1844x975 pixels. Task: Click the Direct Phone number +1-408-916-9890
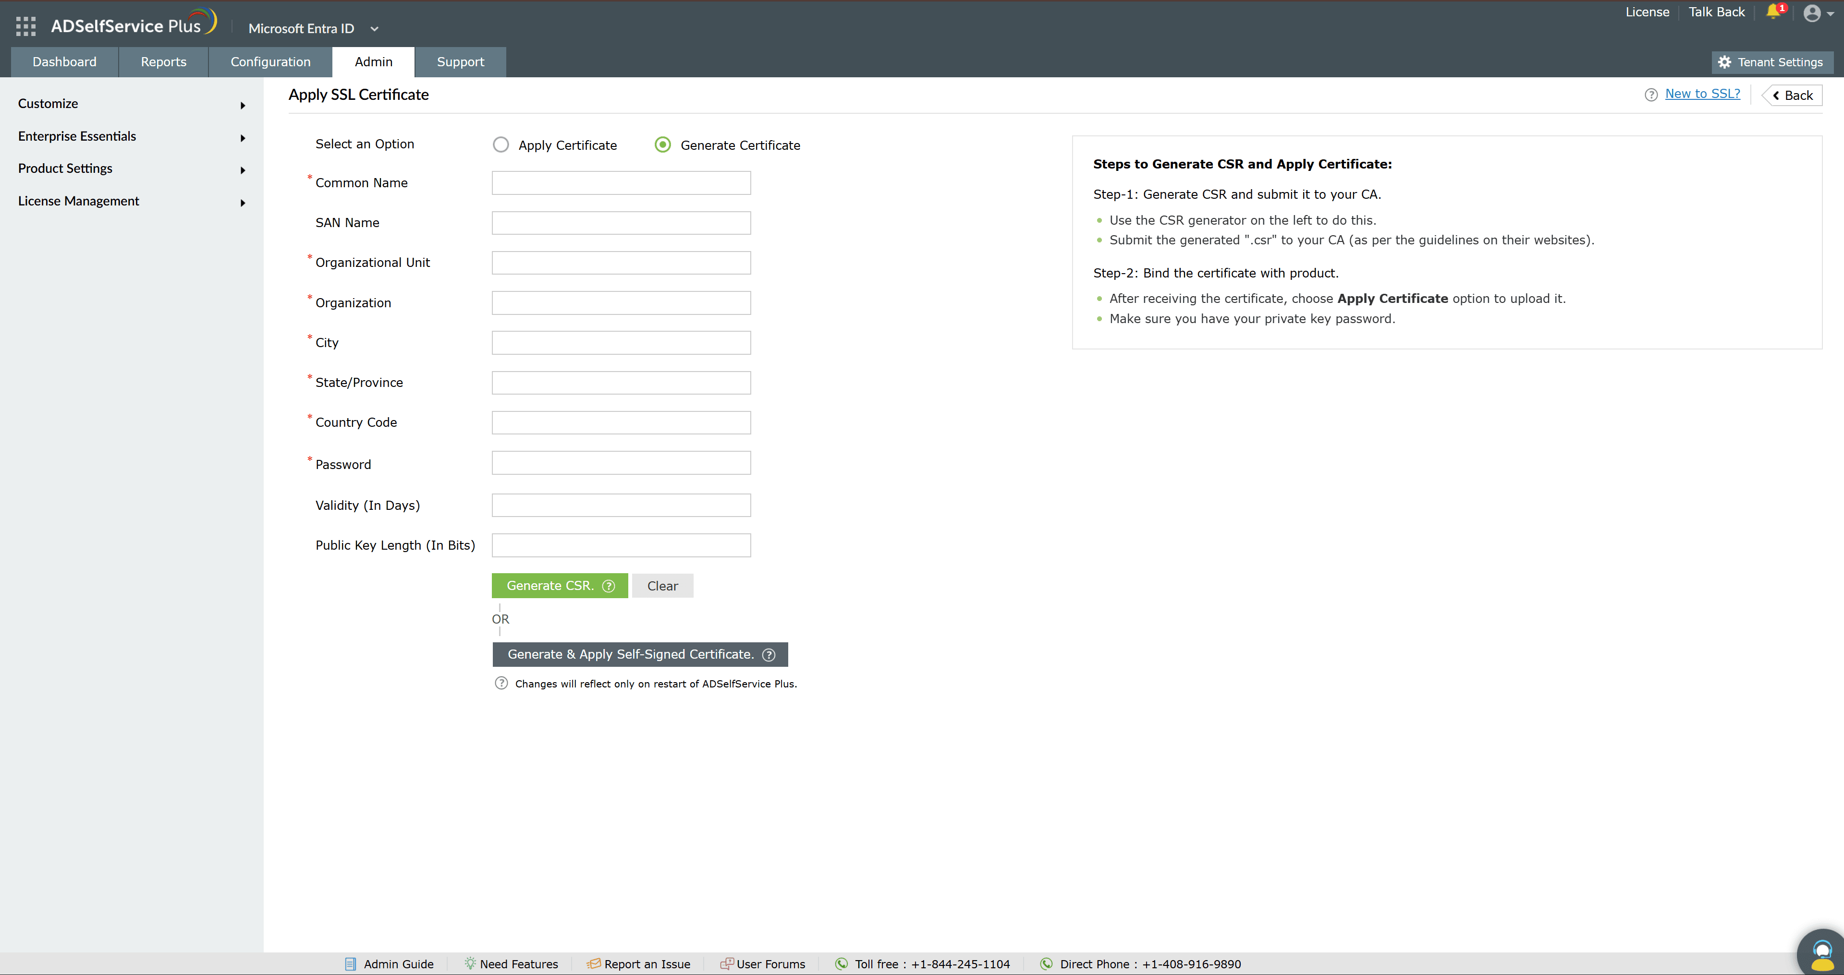1191,964
